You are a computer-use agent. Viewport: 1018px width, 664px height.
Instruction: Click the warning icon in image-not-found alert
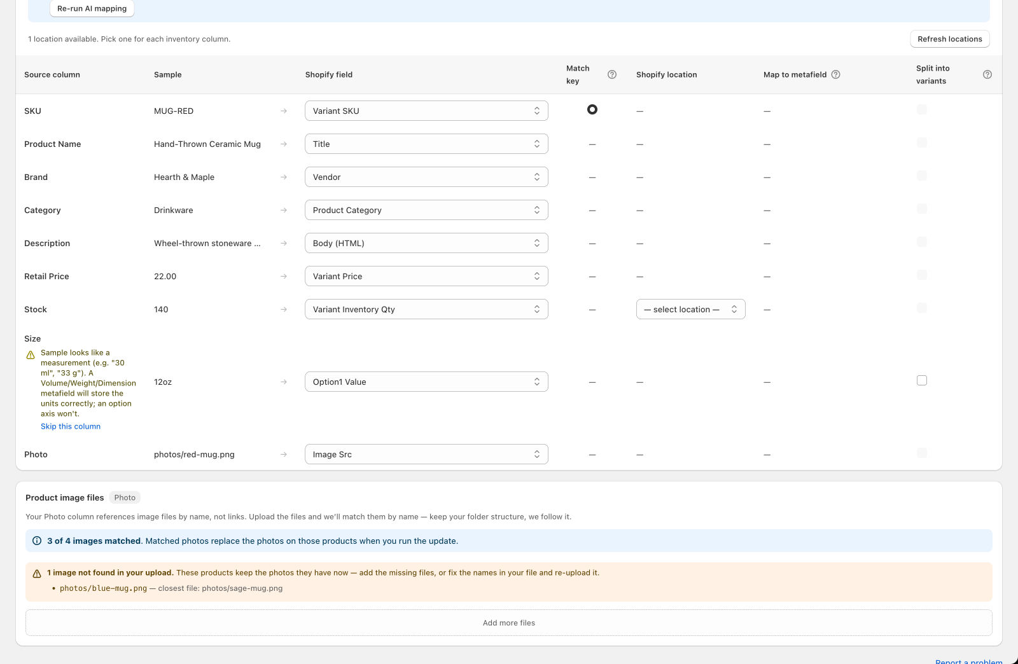(37, 573)
